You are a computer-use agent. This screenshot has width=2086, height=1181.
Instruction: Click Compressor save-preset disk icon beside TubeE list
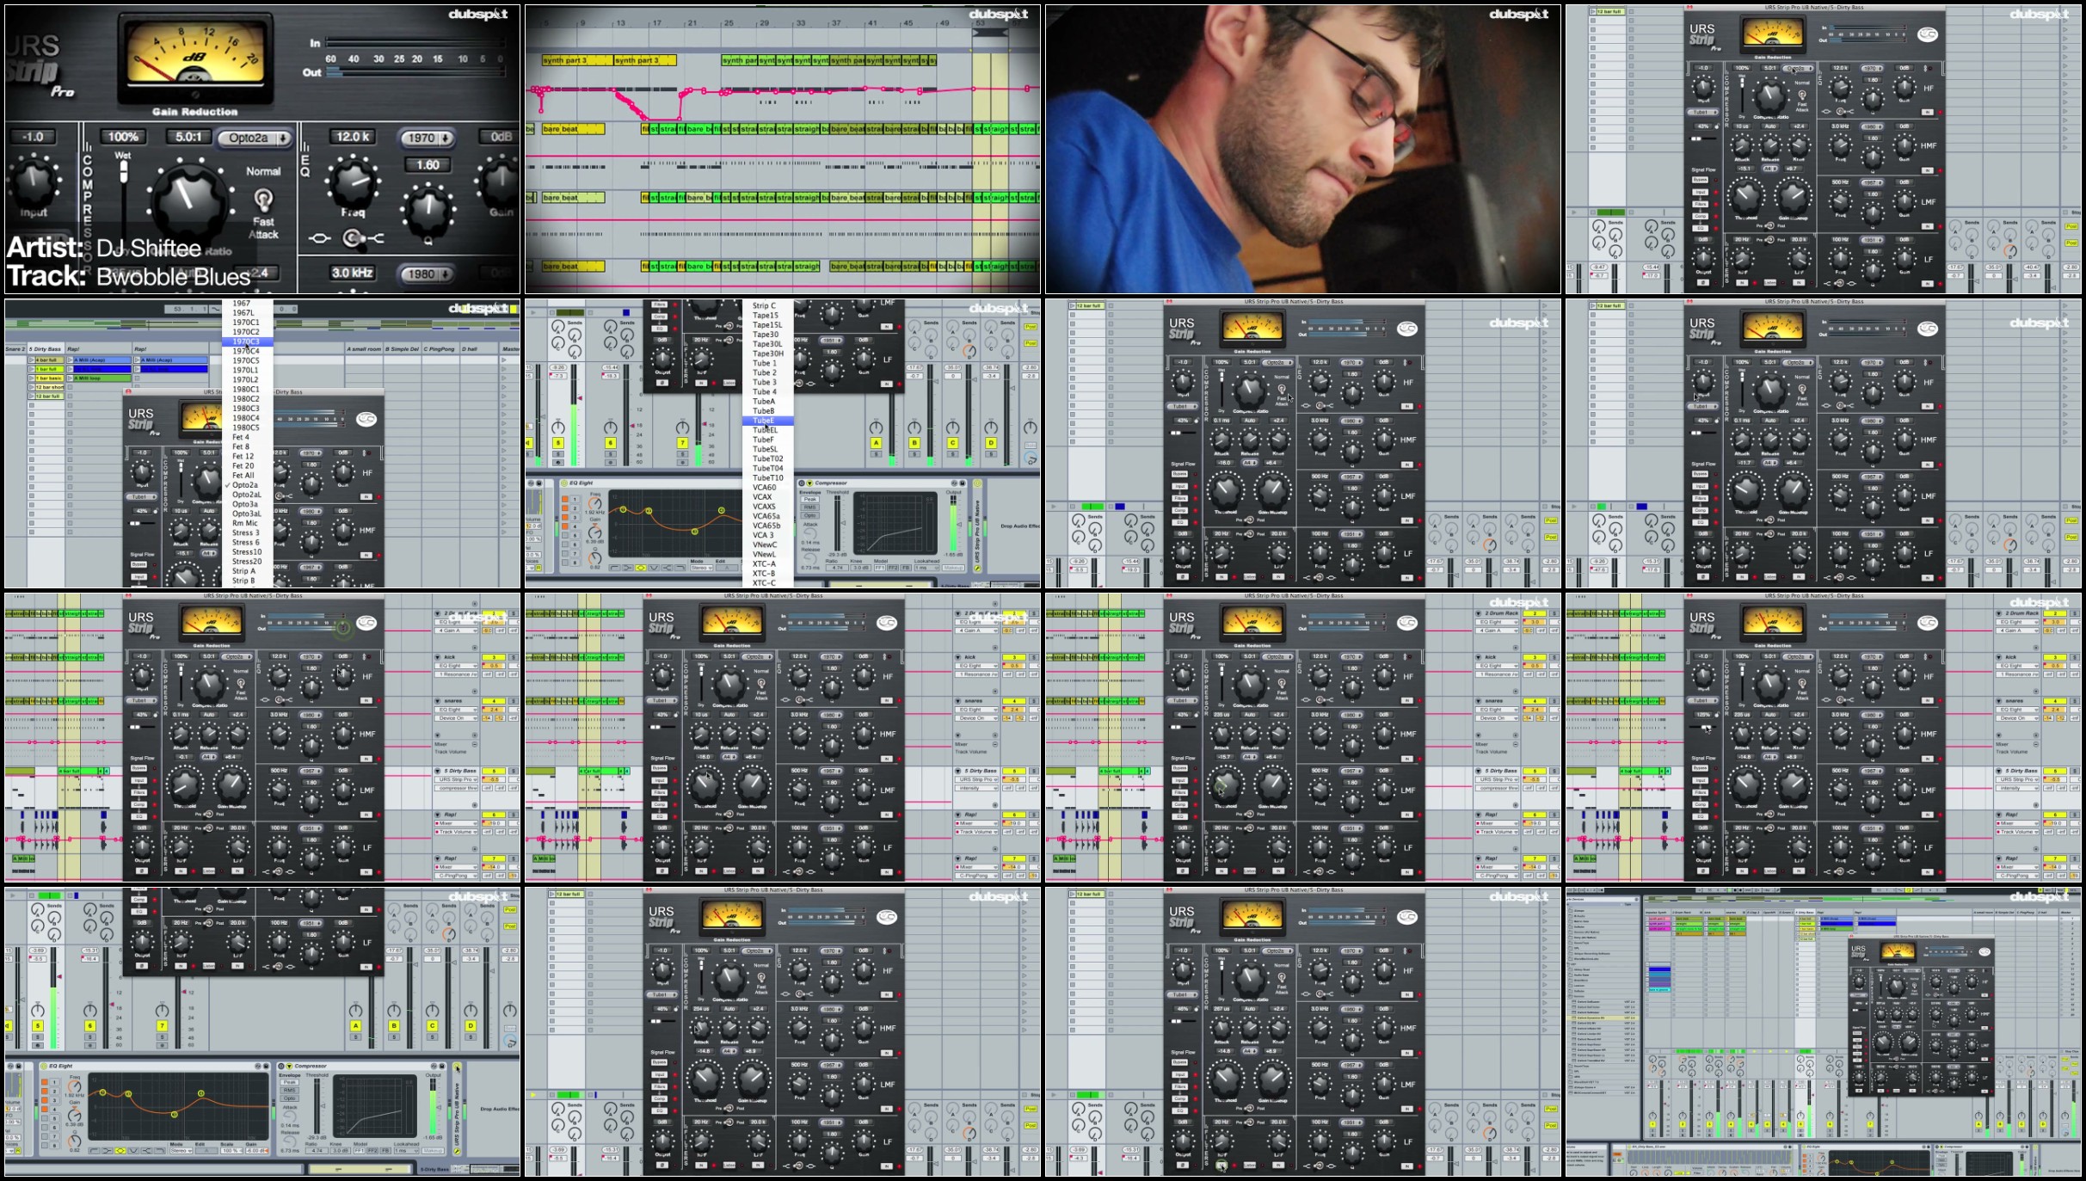click(963, 483)
